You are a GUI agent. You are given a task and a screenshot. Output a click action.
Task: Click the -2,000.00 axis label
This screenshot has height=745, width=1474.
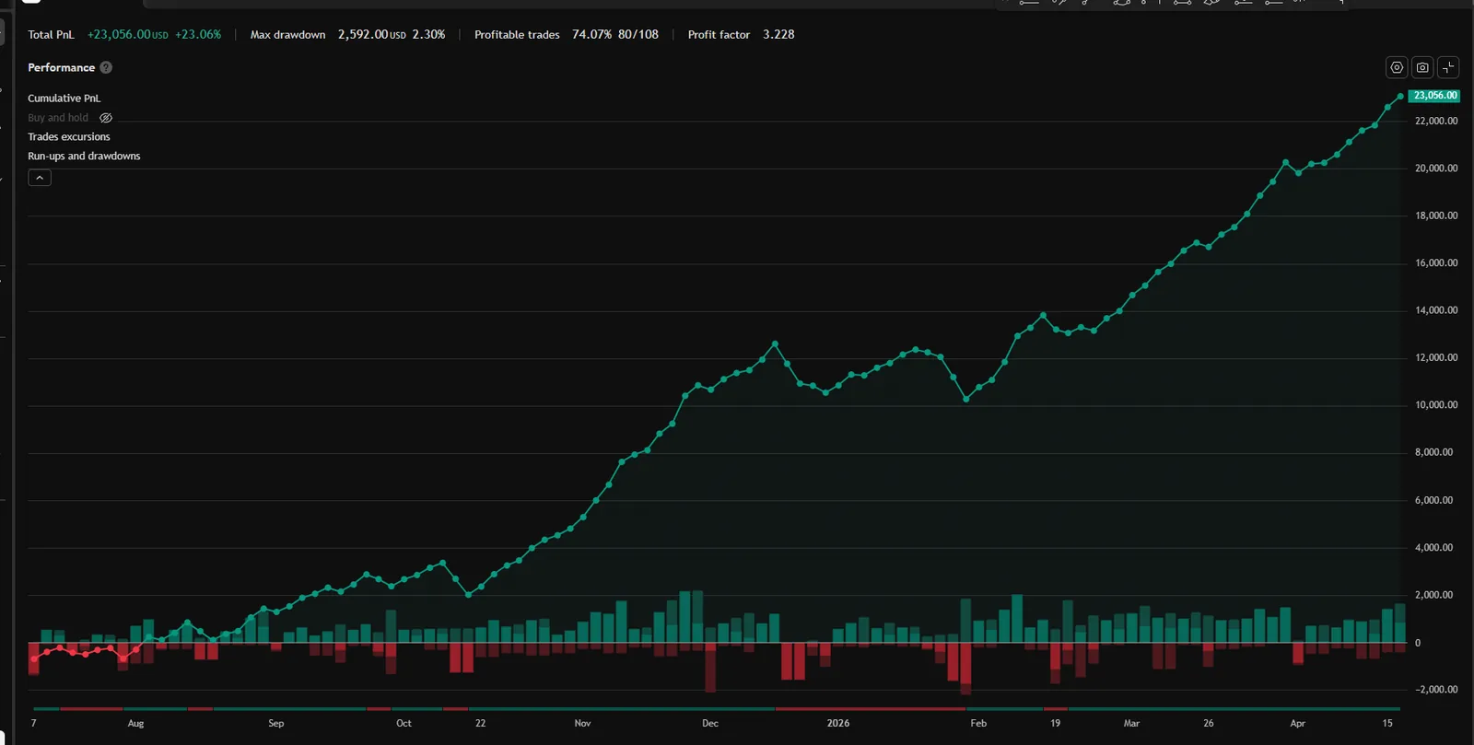point(1436,690)
